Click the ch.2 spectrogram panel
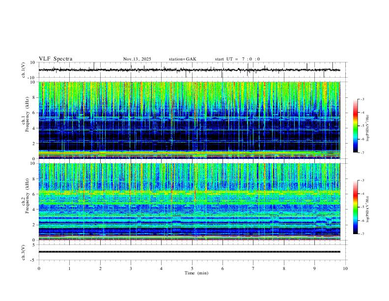The height and width of the screenshot is (301, 389). [190, 202]
